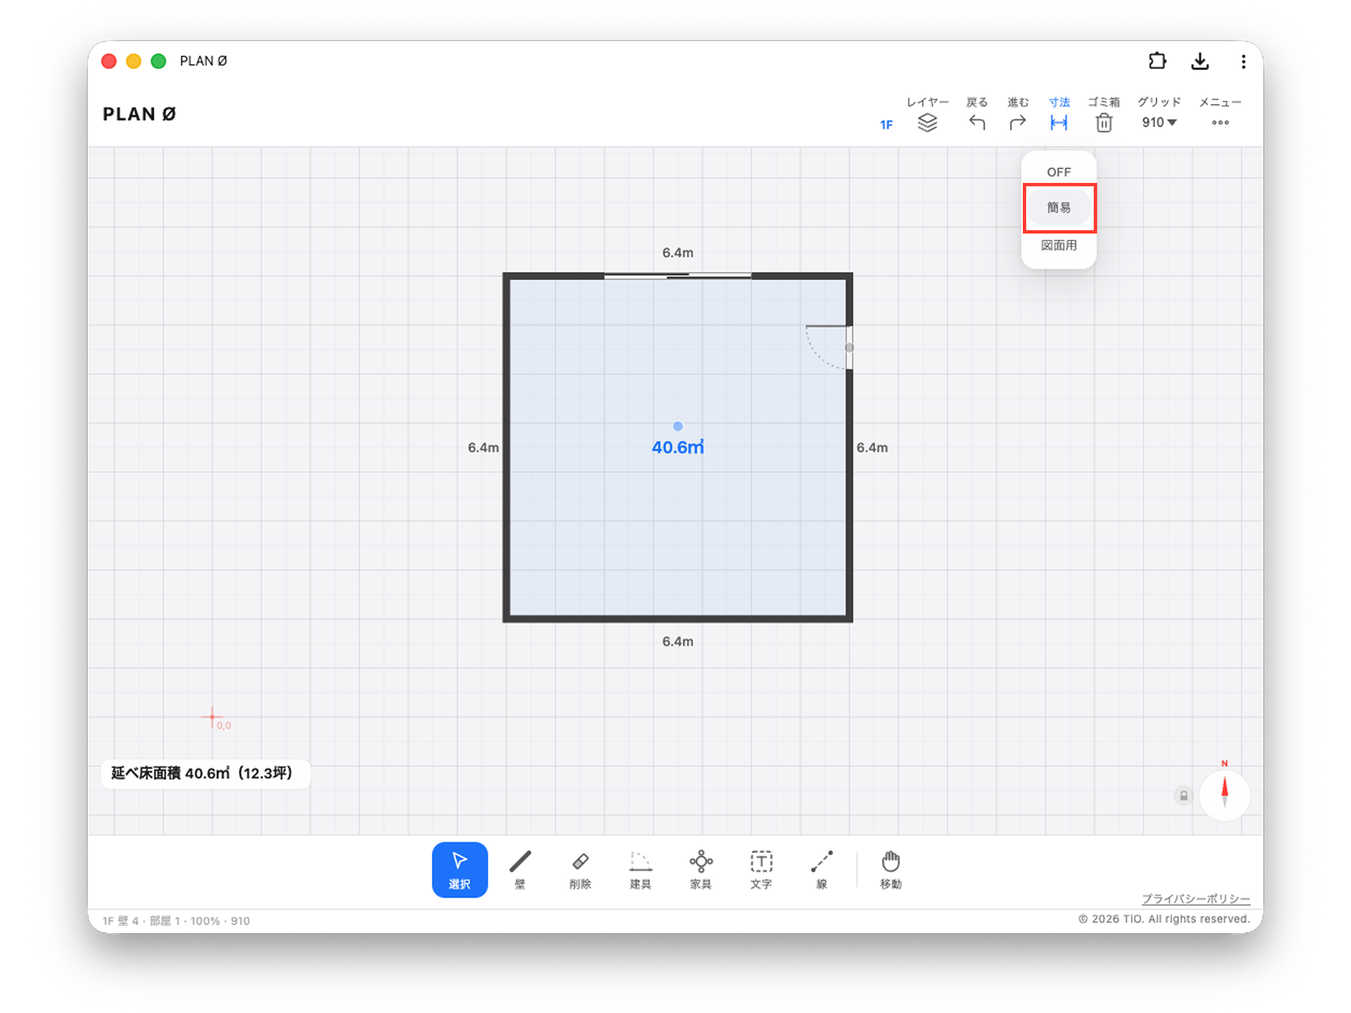Switch to the 移動 hand pan tool
The image size is (1351, 1013).
891,869
